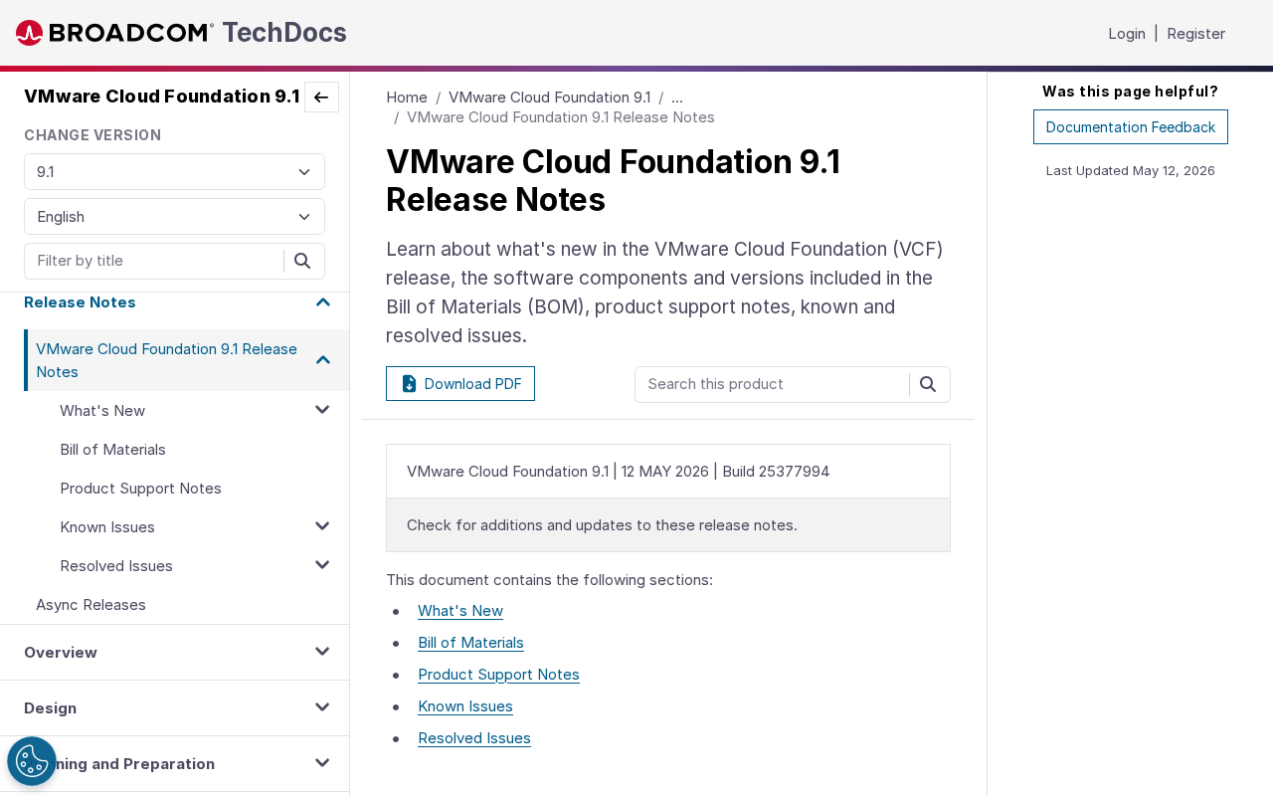
Task: Open the English language dropdown
Action: 174,217
